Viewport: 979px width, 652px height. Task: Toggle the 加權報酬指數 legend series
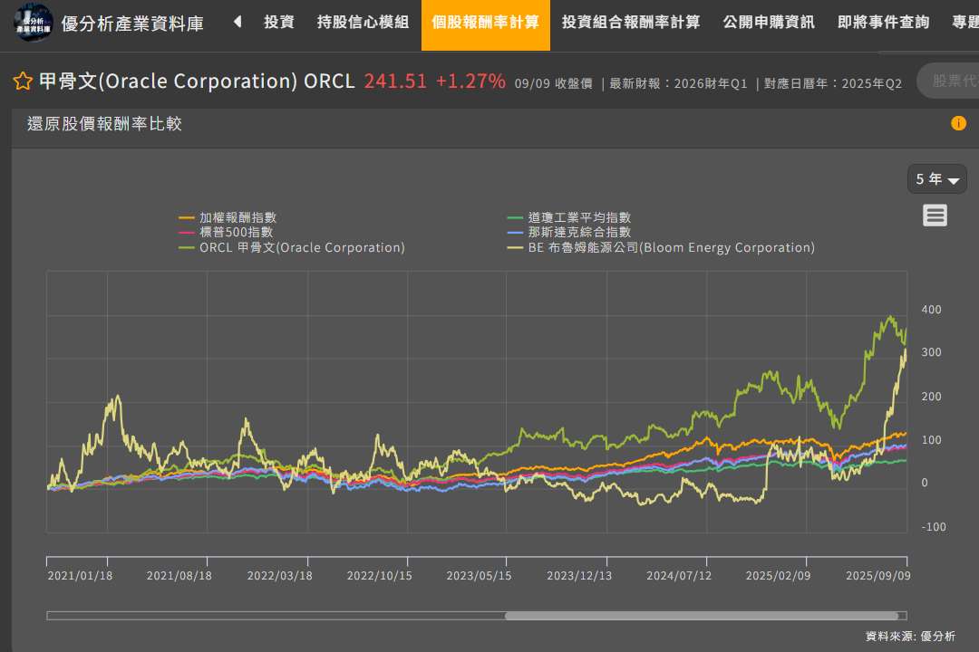coord(228,217)
